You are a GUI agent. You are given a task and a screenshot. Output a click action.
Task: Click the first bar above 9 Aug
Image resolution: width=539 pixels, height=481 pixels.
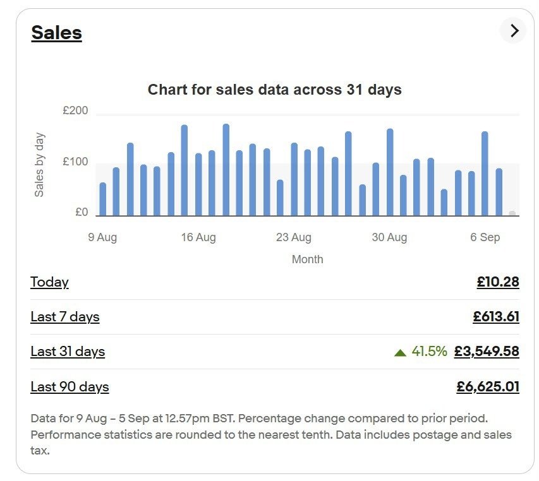point(103,199)
